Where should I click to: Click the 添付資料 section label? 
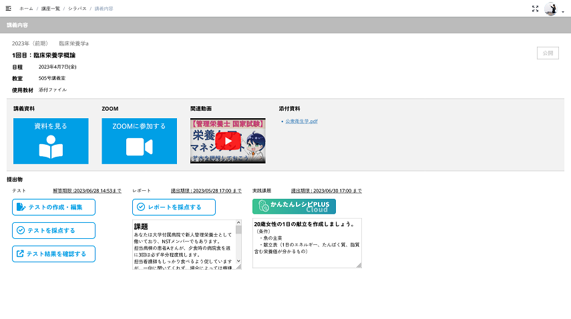pos(289,109)
